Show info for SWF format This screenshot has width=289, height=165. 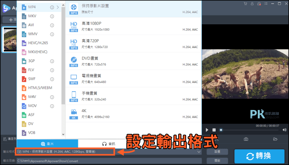pos(52,79)
